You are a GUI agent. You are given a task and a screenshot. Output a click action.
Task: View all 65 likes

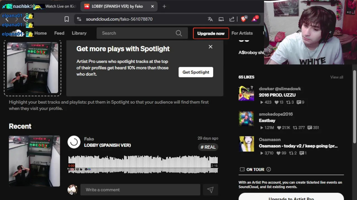(x=337, y=77)
